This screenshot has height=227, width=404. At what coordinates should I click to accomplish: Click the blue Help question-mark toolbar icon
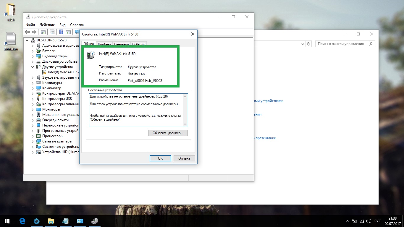pos(62,32)
